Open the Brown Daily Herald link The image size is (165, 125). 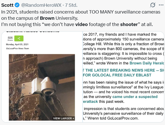(147, 63)
